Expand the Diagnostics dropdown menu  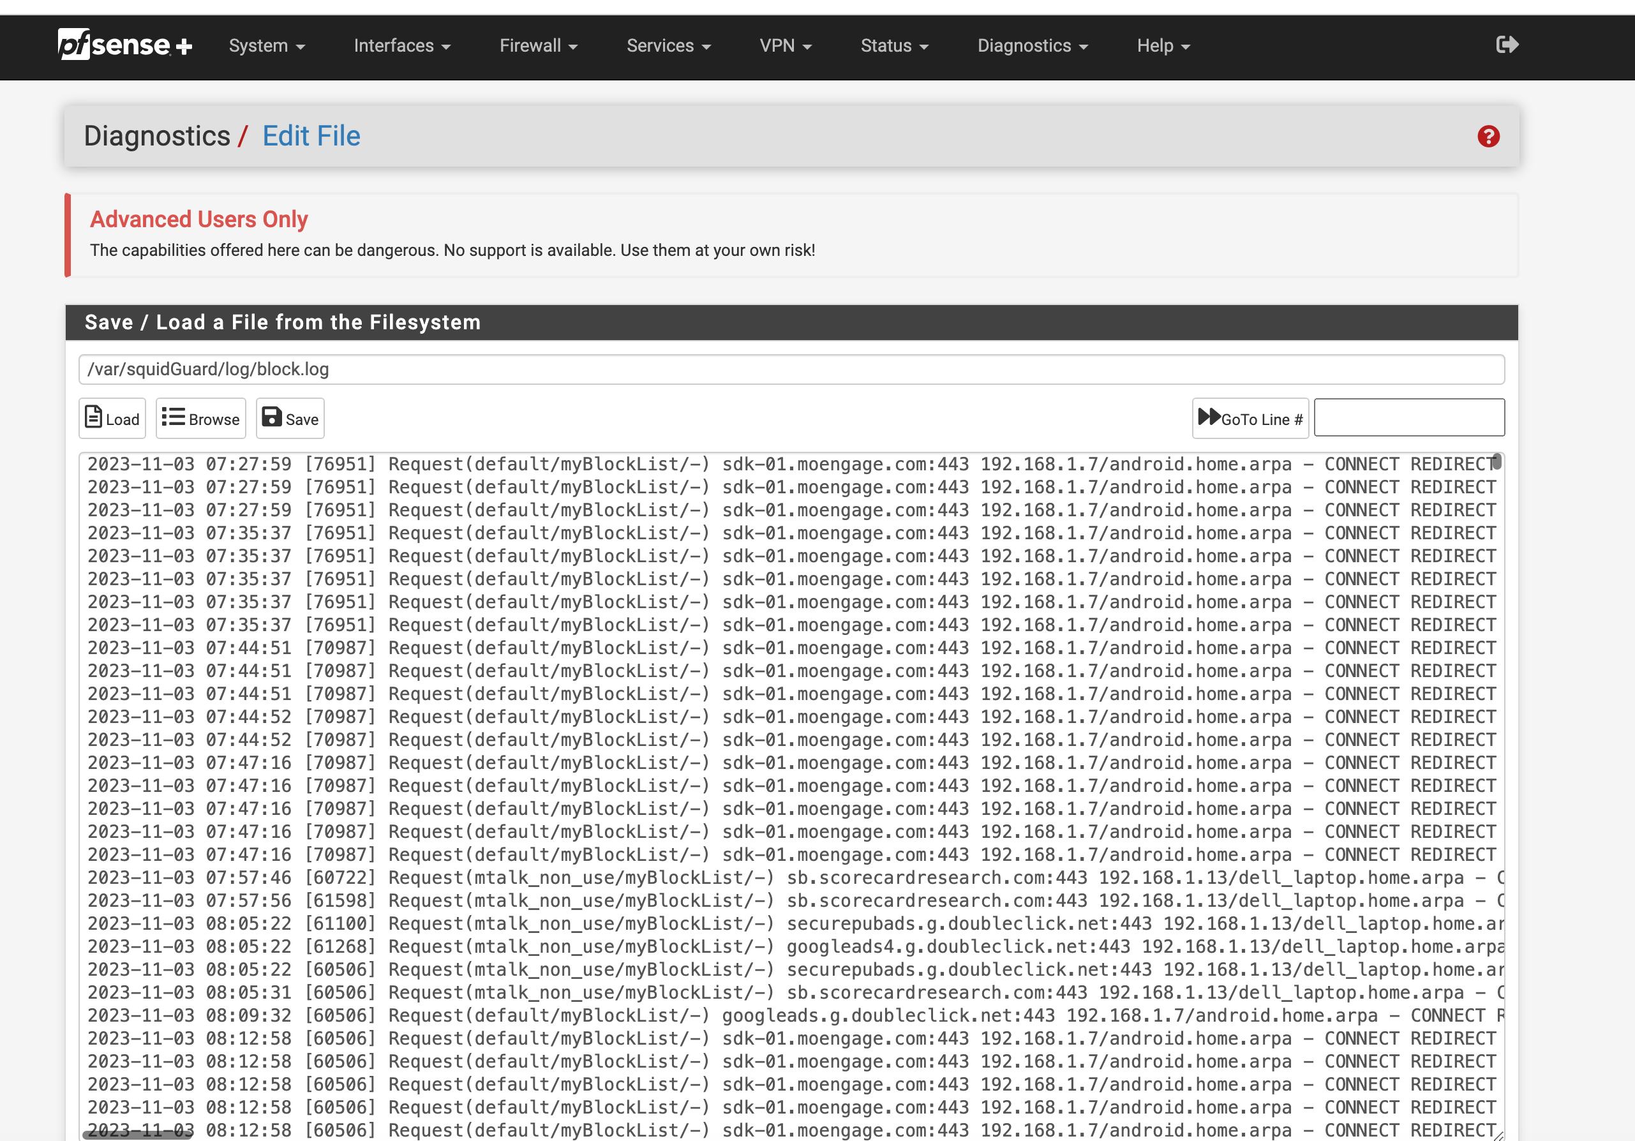point(1032,45)
